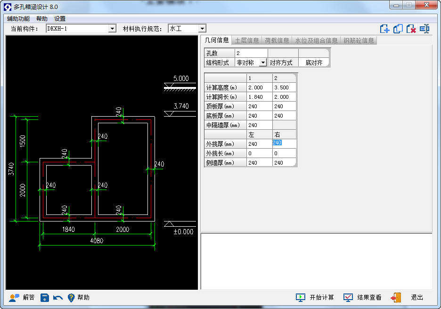Open the 结构形式 非对称 dropdown
Screen dimensions: 441x309
click(263, 63)
